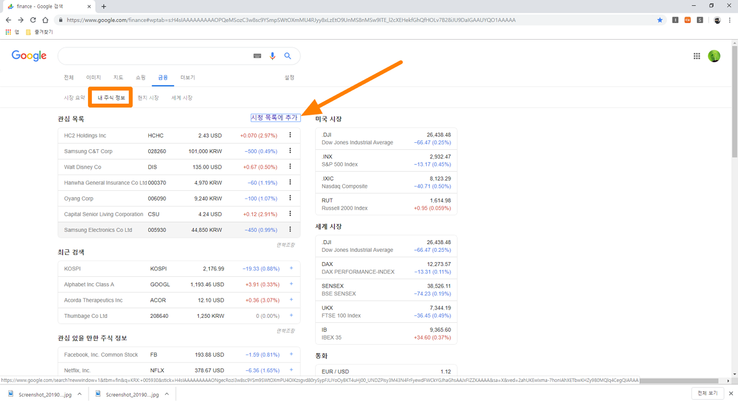Open more options for Walt Disney Co
This screenshot has width=738, height=403.
[290, 167]
